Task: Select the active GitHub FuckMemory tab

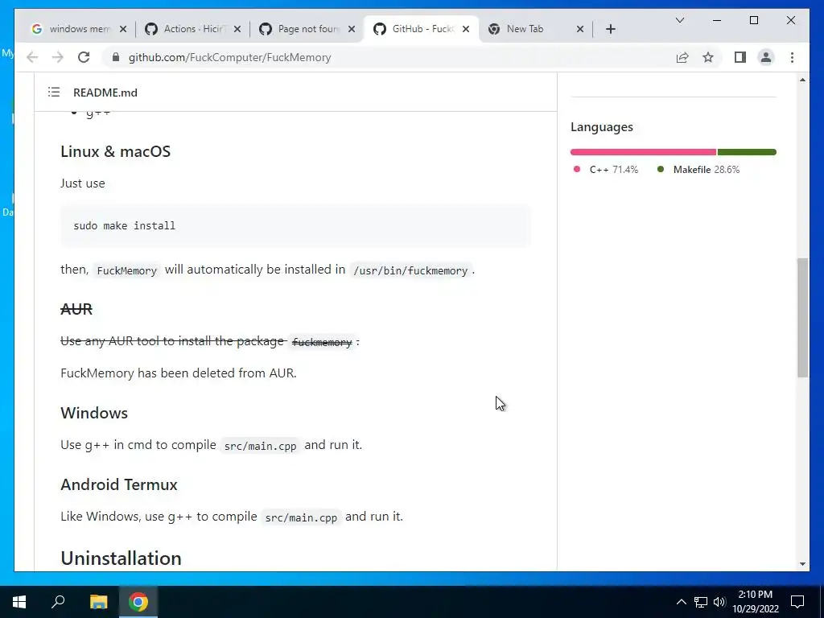Action: coord(422,29)
